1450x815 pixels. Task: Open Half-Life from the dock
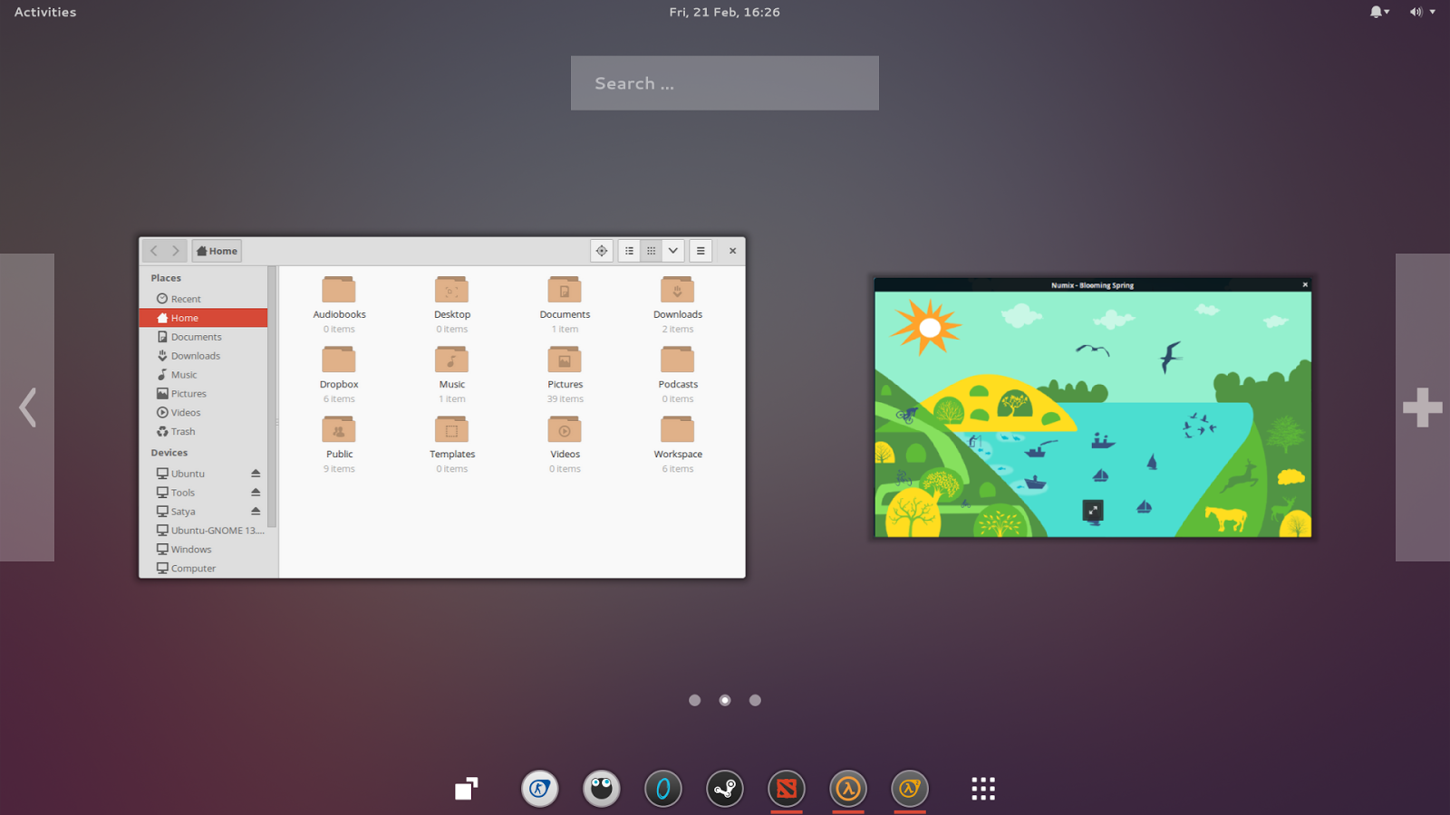pos(848,788)
